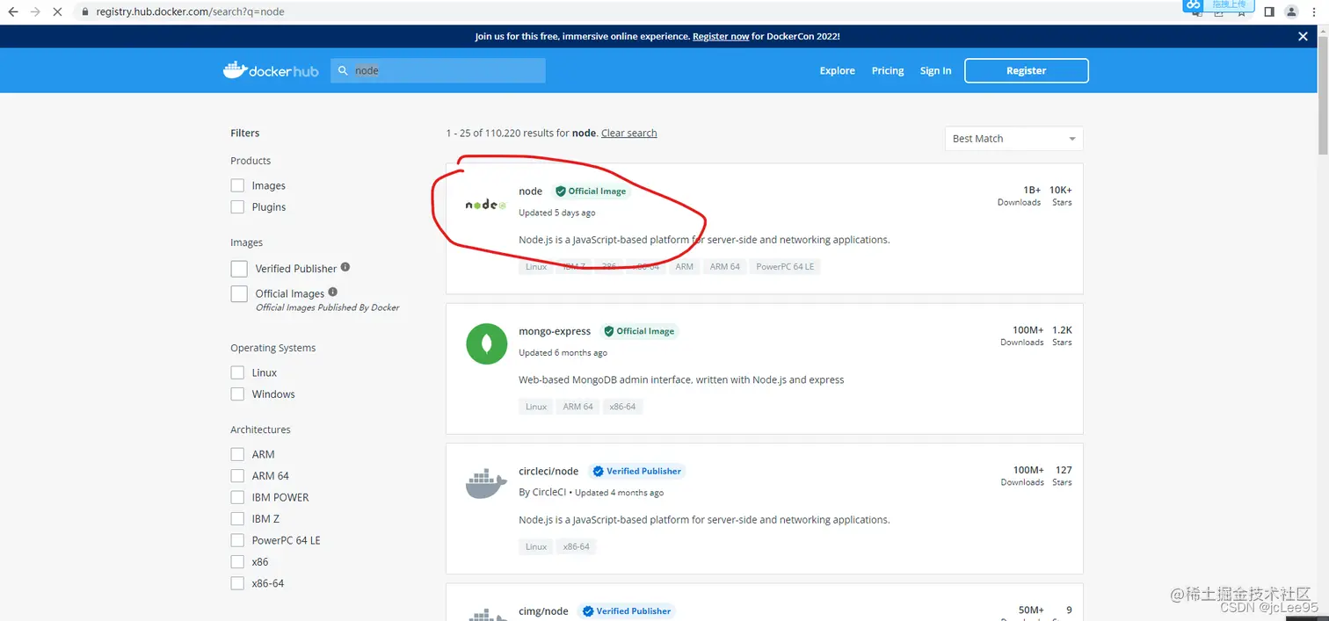The width and height of the screenshot is (1329, 621).
Task: Check the ARM 64 architecture filter
Action: click(x=237, y=475)
